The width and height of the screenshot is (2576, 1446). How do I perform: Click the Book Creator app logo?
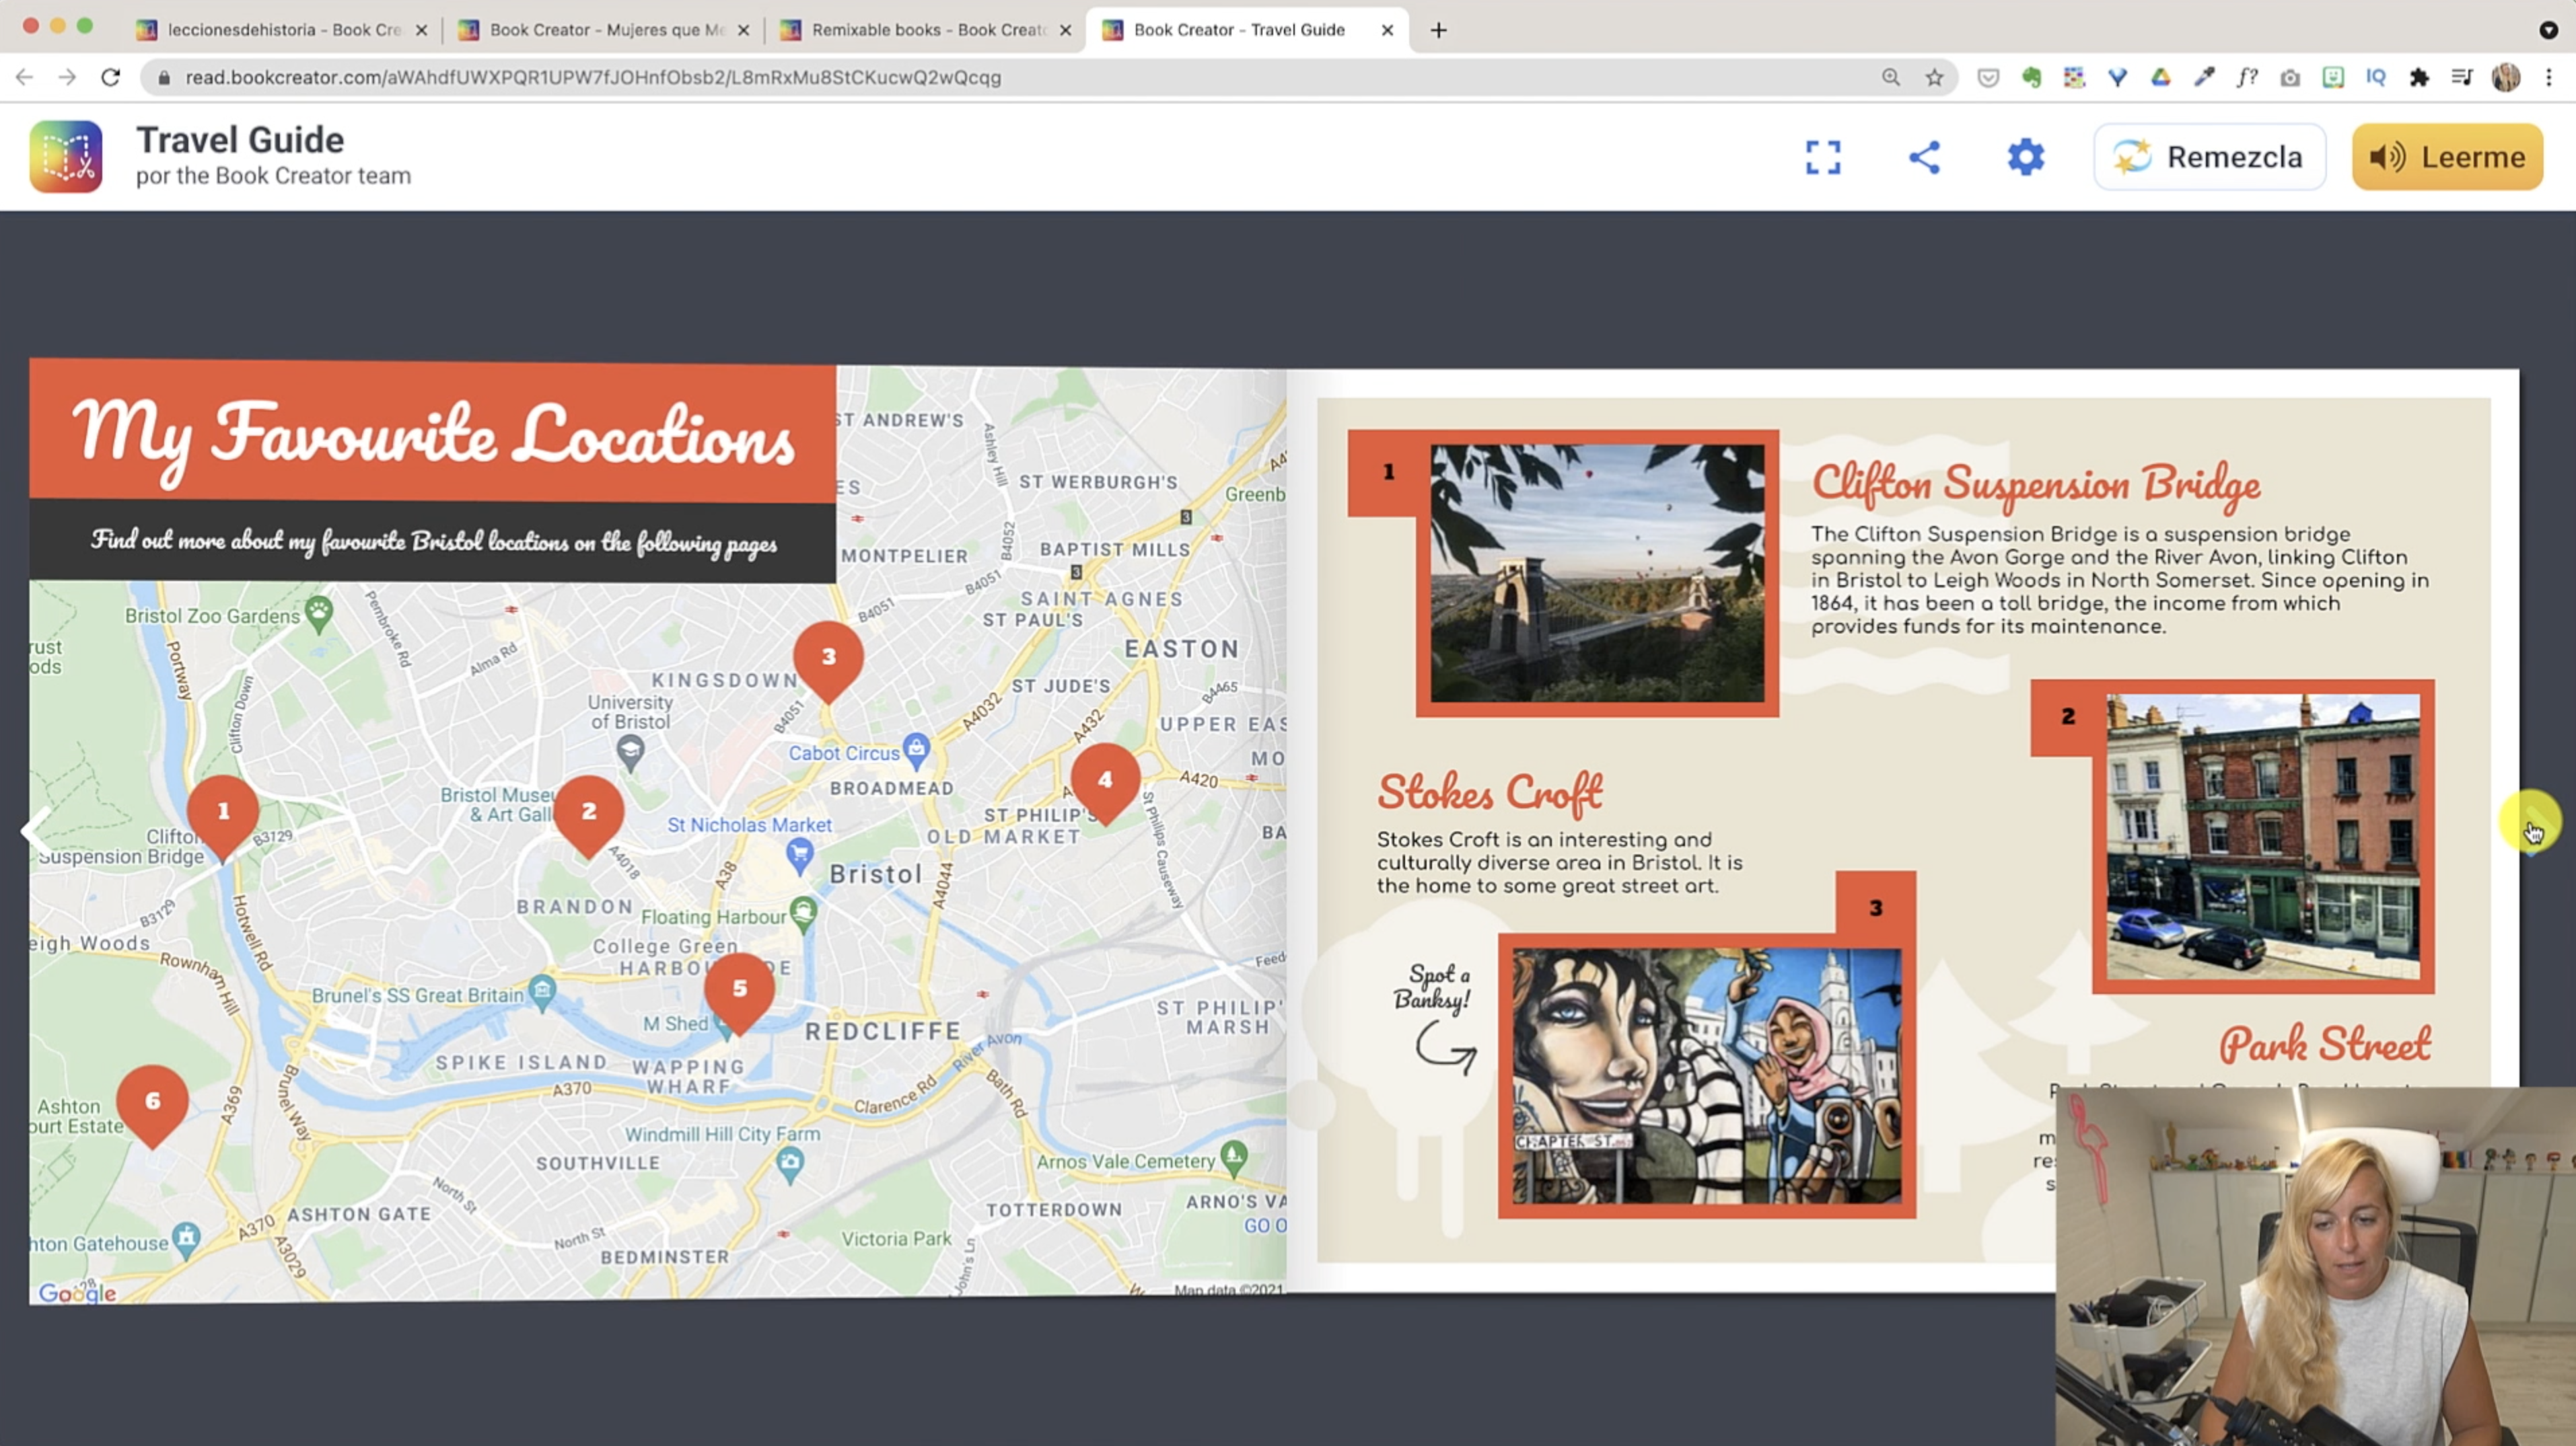[x=66, y=157]
